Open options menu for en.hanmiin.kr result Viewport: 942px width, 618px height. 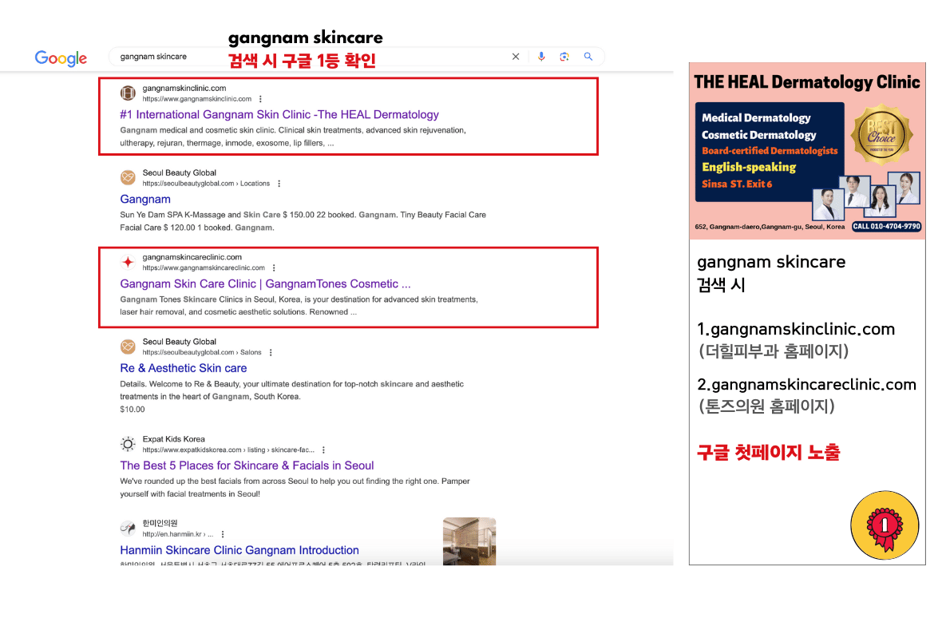point(222,534)
